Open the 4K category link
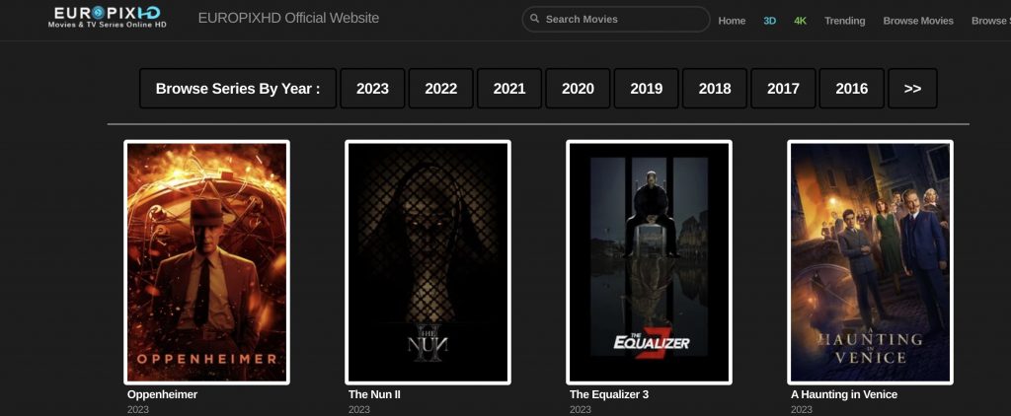The image size is (1011, 416). point(801,21)
